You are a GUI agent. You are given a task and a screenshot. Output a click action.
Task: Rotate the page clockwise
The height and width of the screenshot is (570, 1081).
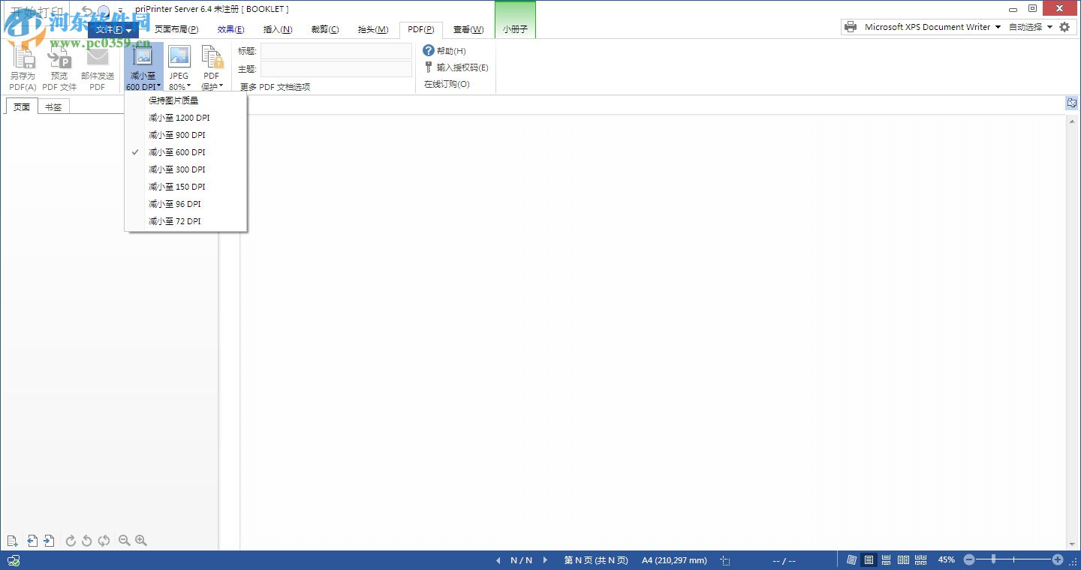tap(71, 540)
